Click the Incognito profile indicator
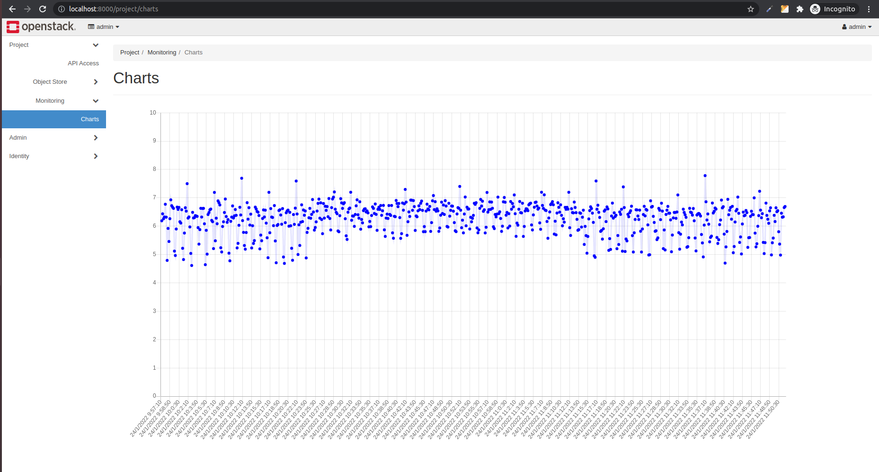Viewport: 879px width, 472px height. pos(834,9)
